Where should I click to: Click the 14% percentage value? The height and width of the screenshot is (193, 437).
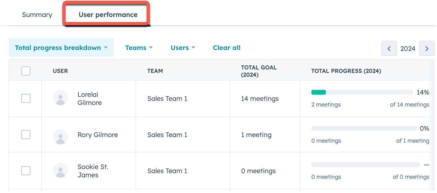click(423, 92)
